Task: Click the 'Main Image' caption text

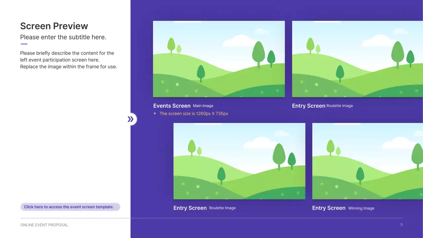Action: point(203,106)
